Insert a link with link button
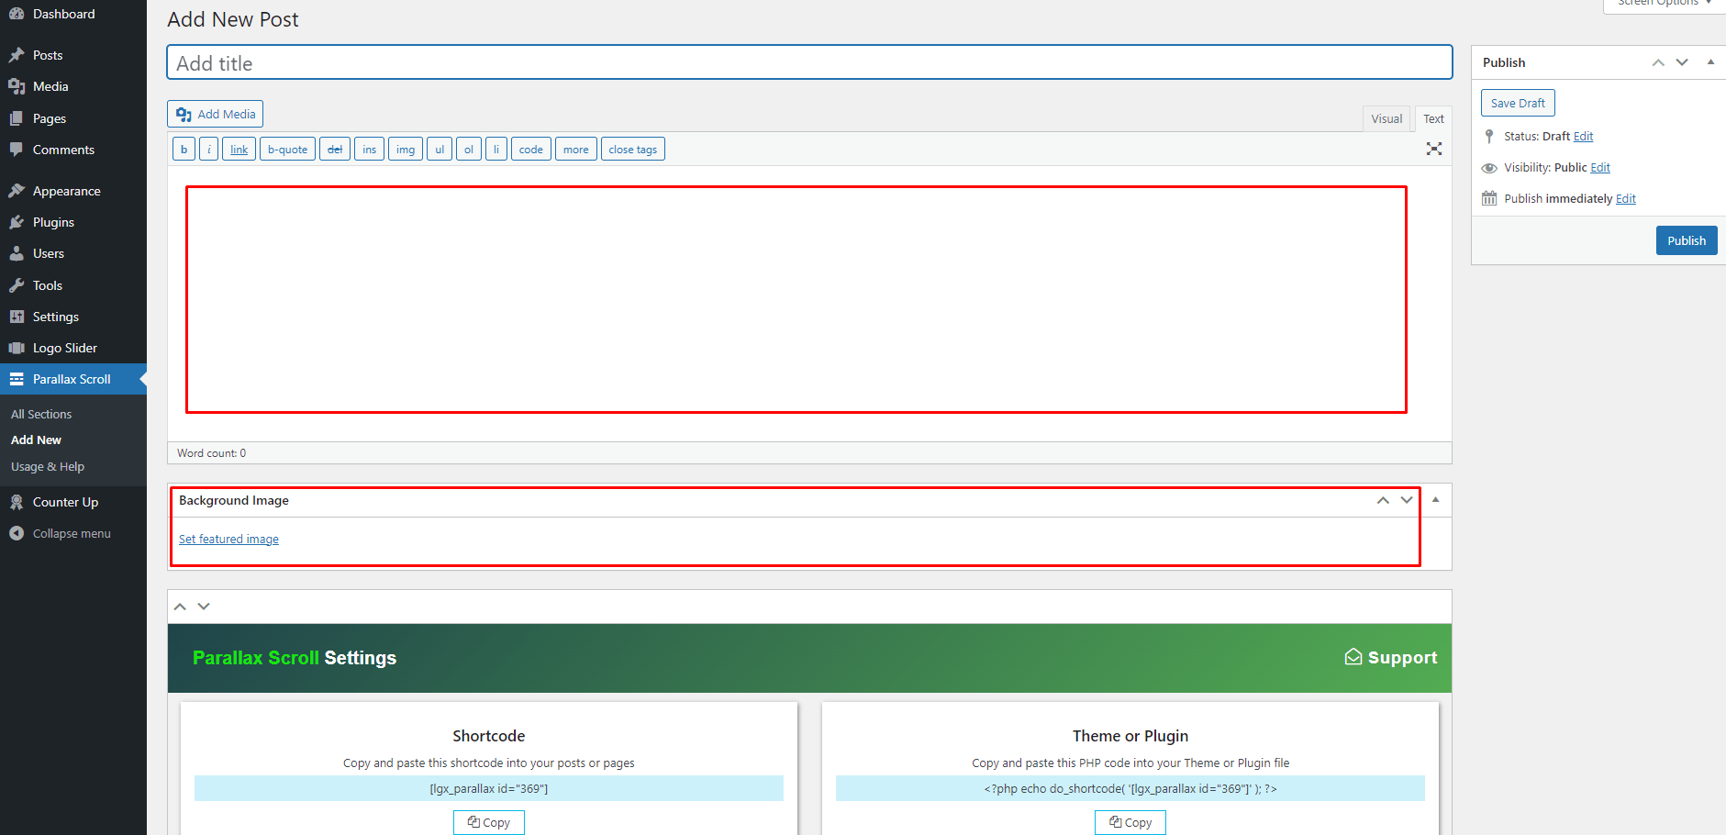The width and height of the screenshot is (1726, 835). point(239,149)
